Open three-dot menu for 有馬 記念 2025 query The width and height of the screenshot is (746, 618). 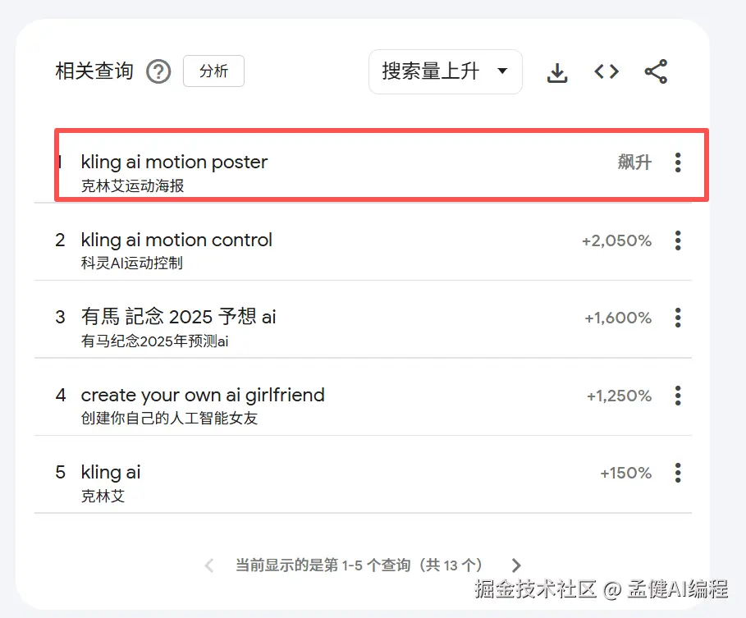(x=678, y=318)
